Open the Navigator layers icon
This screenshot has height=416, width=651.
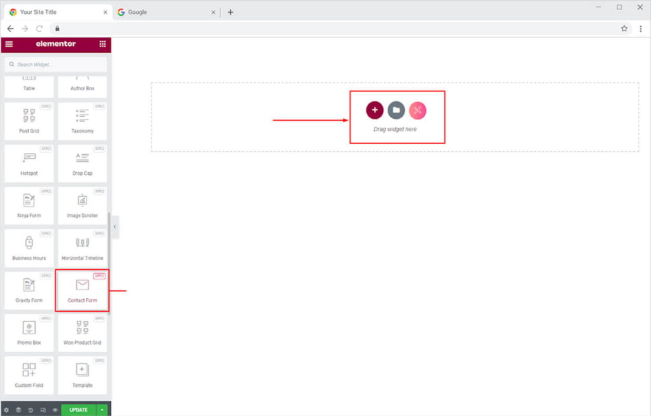click(18, 410)
